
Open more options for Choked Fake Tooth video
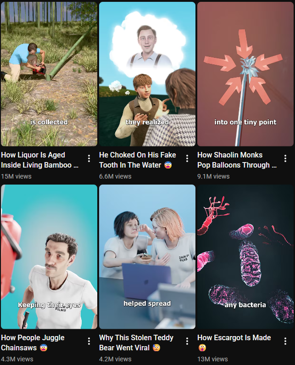point(187,158)
